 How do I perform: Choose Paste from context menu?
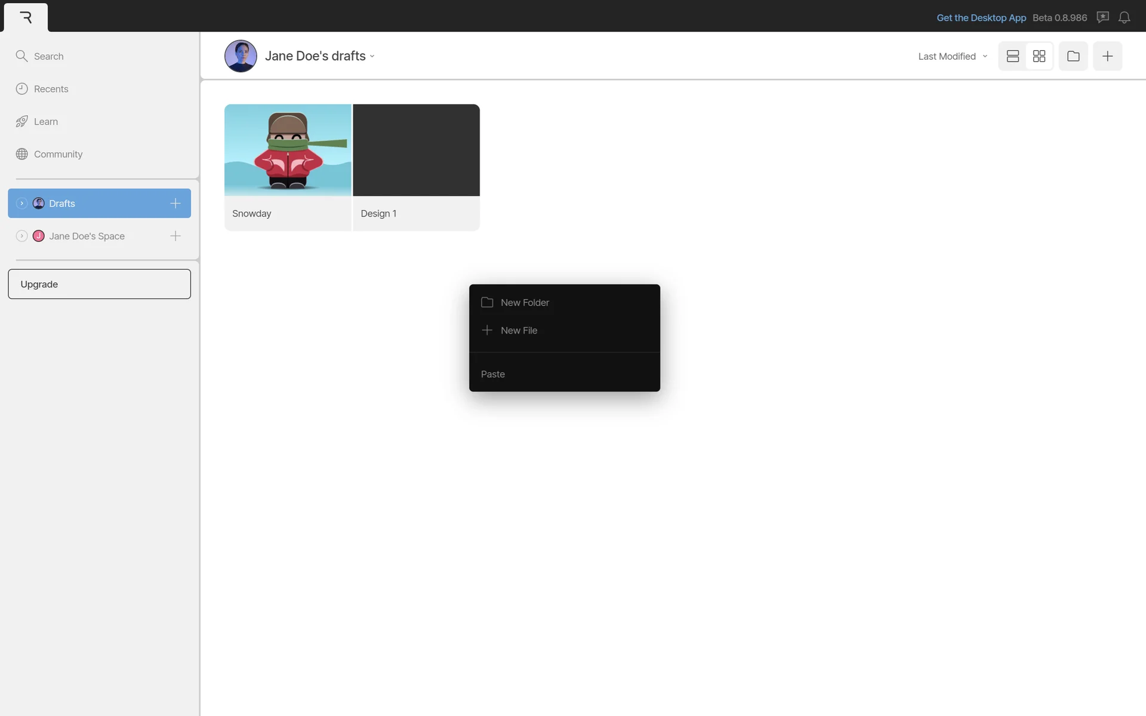(x=493, y=374)
